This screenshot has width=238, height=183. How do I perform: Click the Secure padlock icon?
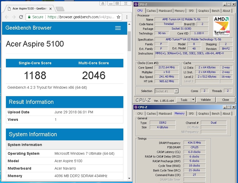pos(29,17)
